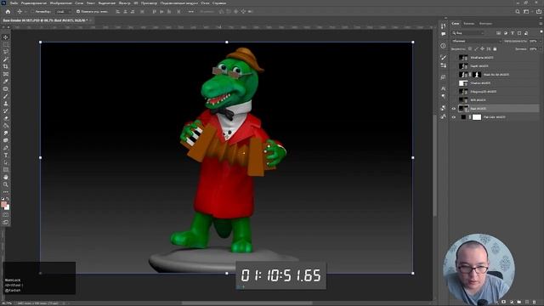Toggle the Показать упр. элем. checkbox
The height and width of the screenshot is (306, 544).
click(x=78, y=11)
